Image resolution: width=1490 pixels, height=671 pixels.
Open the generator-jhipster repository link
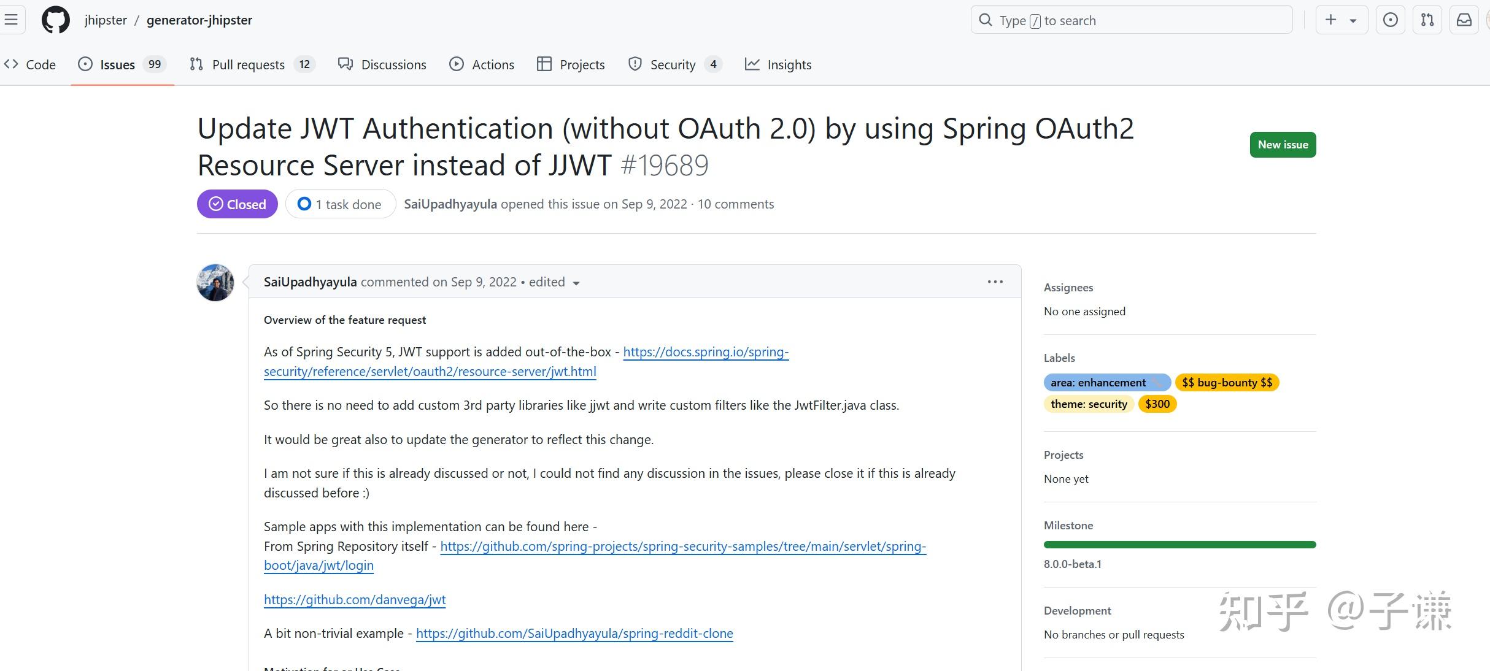(199, 20)
